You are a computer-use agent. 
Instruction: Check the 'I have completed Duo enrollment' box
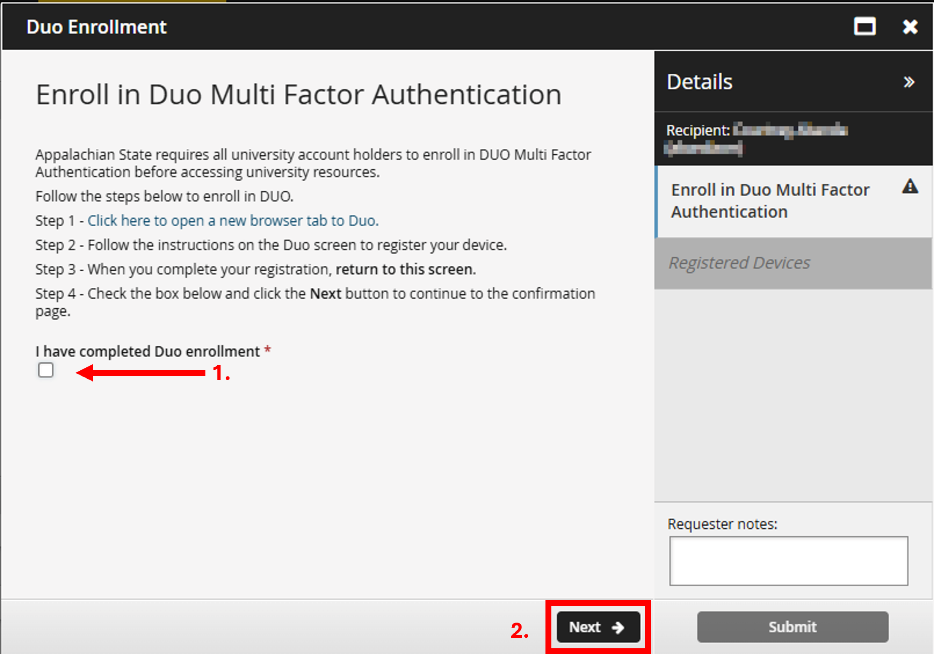46,370
